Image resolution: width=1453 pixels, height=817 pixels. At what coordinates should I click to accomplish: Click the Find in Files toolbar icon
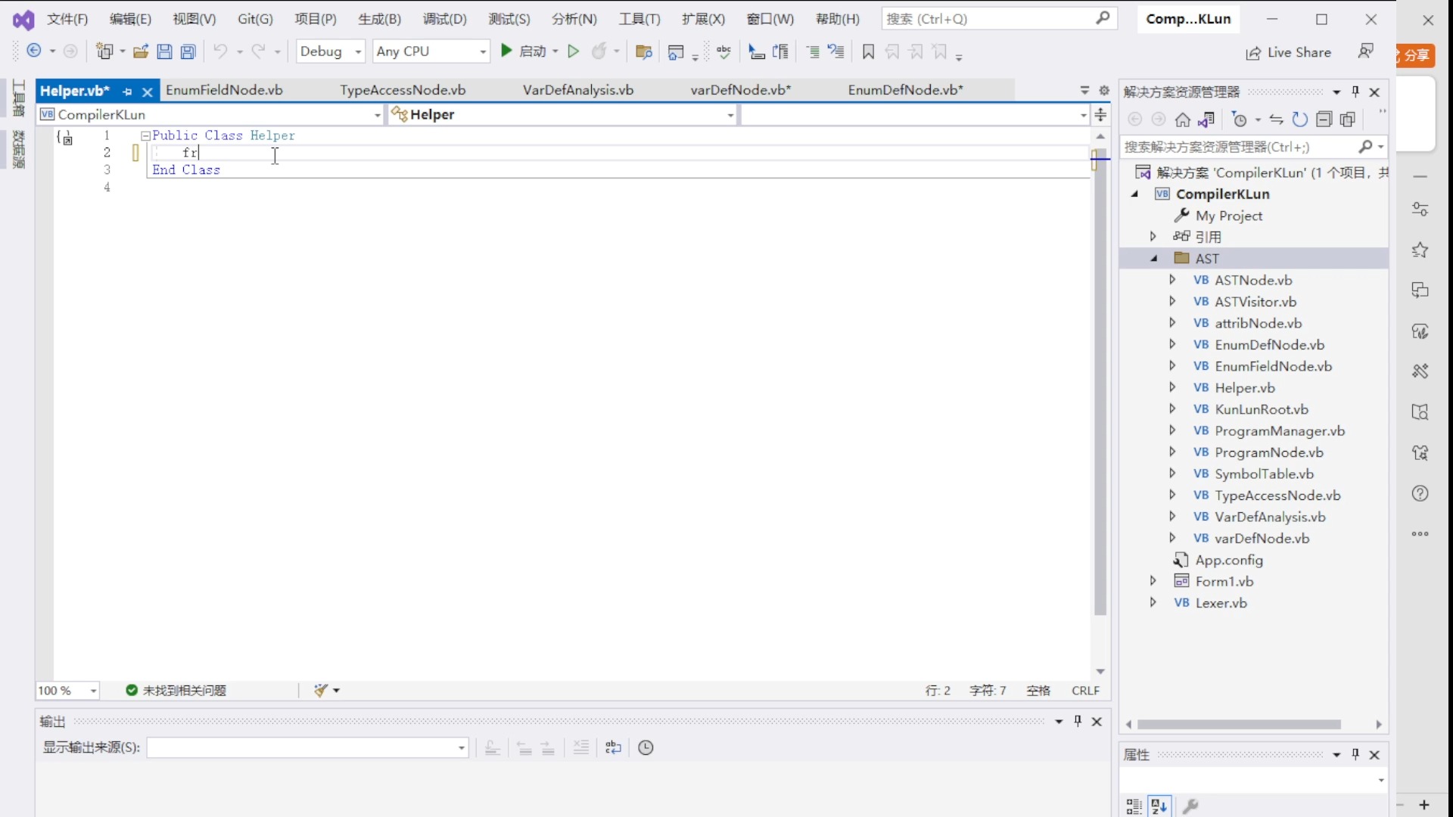(x=643, y=51)
